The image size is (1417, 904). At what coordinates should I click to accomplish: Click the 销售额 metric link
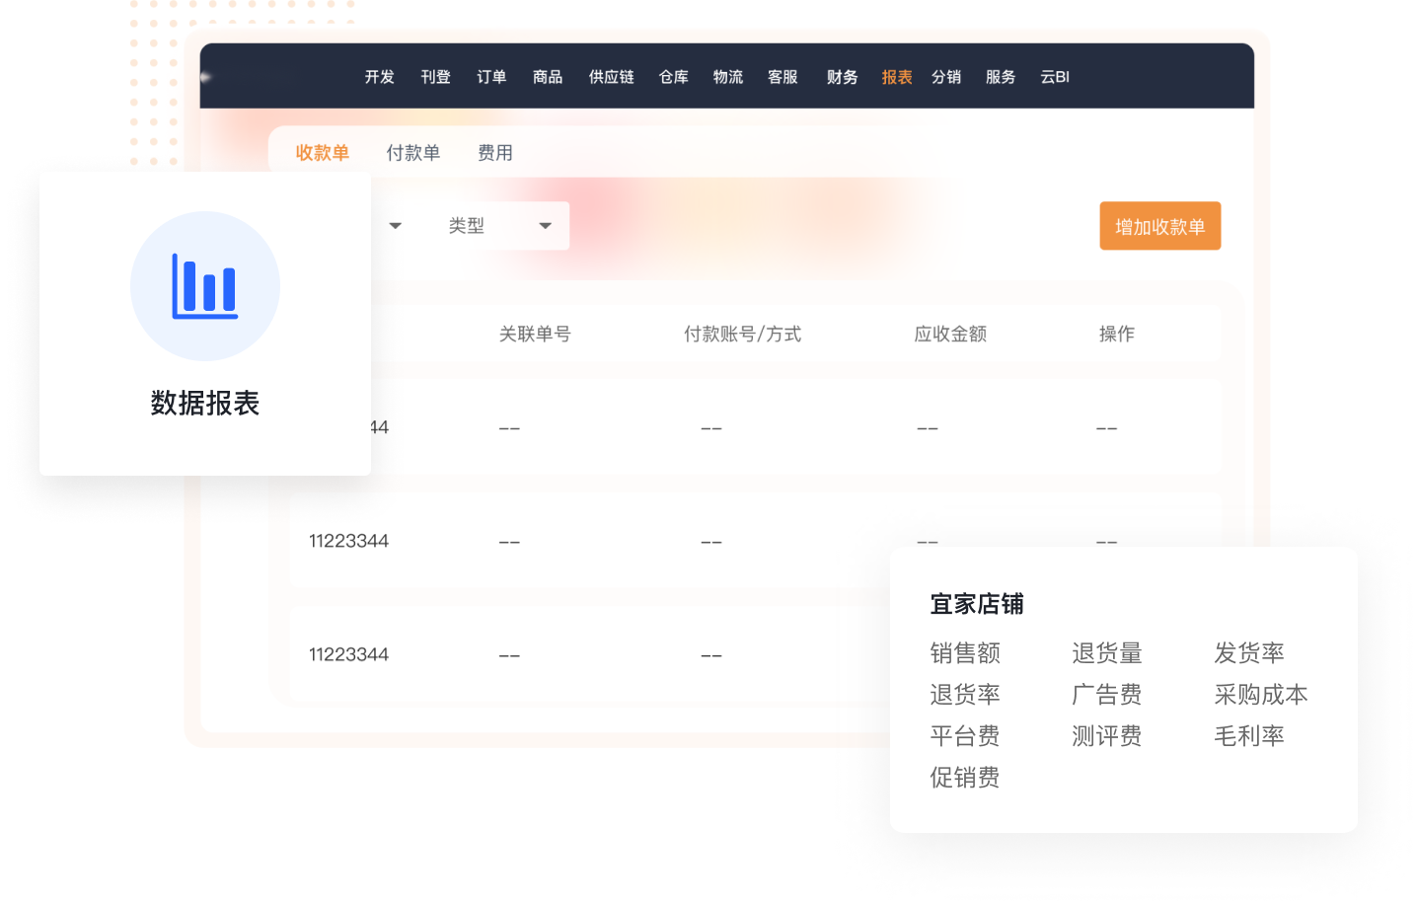click(964, 653)
